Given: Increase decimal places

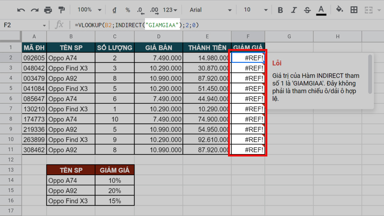Looking at the screenshot, I should tap(154, 10).
